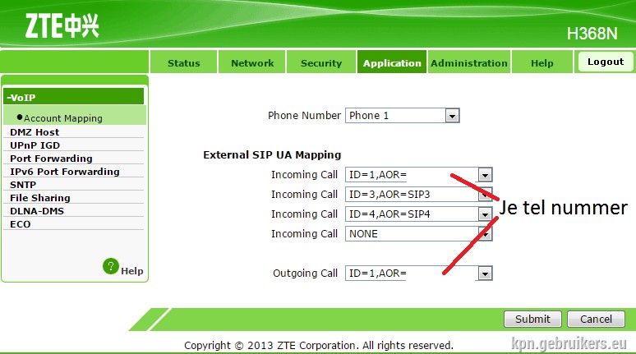Open UPnP IGD page
Viewport: 636px width, 354px height.
click(35, 145)
